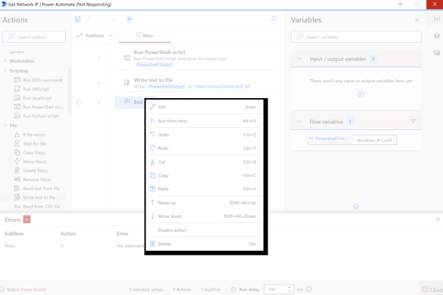
Task: Click the record (Recorder) icon in toolbar
Action: pos(129,19)
